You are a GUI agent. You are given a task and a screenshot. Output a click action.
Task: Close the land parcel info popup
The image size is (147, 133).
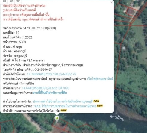point(111,2)
